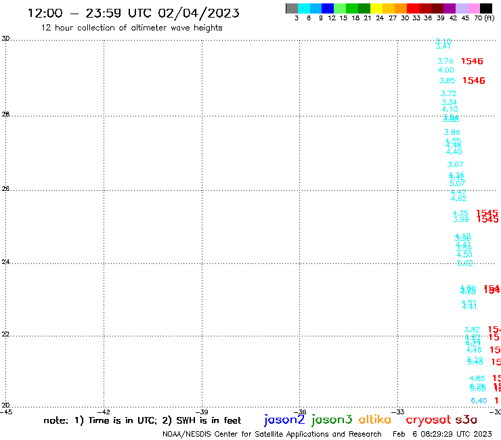The image size is (501, 440).
Task: Click the longitude axis label '-42'
Action: point(104,412)
